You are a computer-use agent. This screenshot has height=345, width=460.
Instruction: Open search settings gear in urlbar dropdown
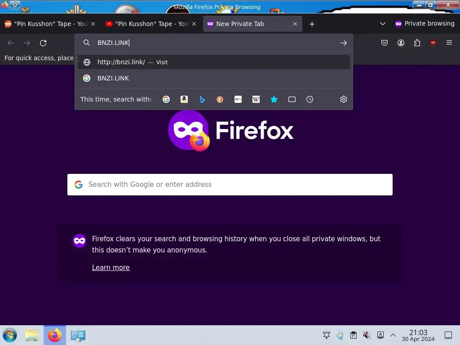[344, 99]
